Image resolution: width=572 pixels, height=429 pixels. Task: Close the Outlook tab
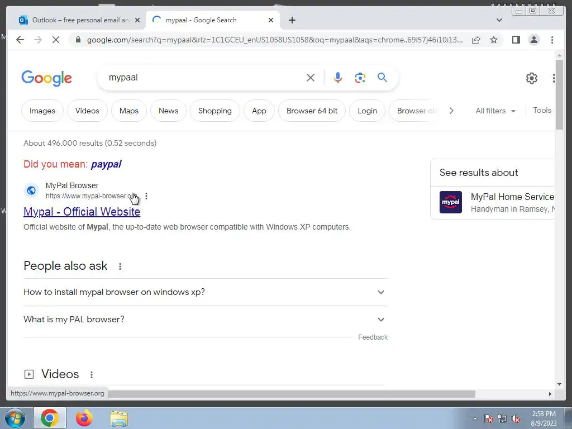(x=137, y=20)
